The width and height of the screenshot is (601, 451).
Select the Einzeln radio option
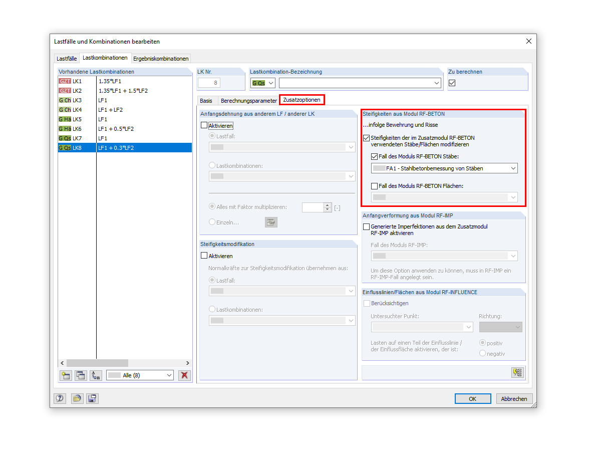coord(212,221)
